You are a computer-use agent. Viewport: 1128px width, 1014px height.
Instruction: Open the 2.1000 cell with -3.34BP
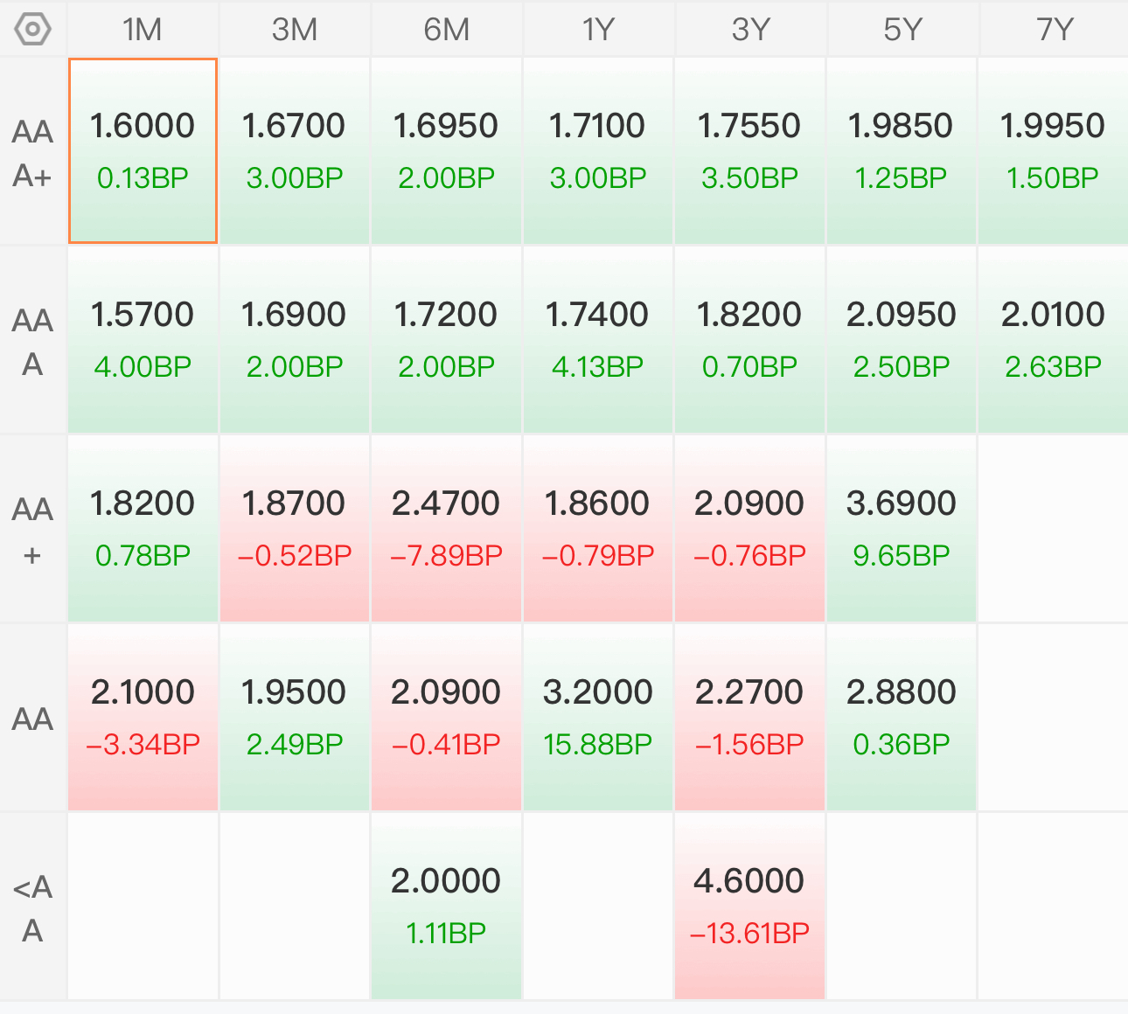pyautogui.click(x=143, y=717)
